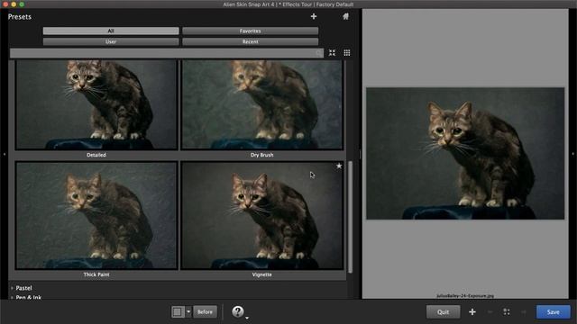Click zoom in plus icon near Quit
Viewport: 577px width, 324px height.
(x=472, y=312)
